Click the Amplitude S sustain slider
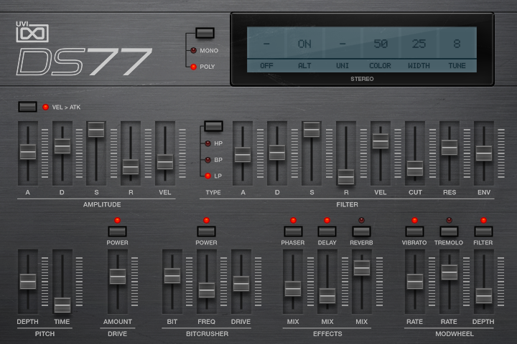 96,129
